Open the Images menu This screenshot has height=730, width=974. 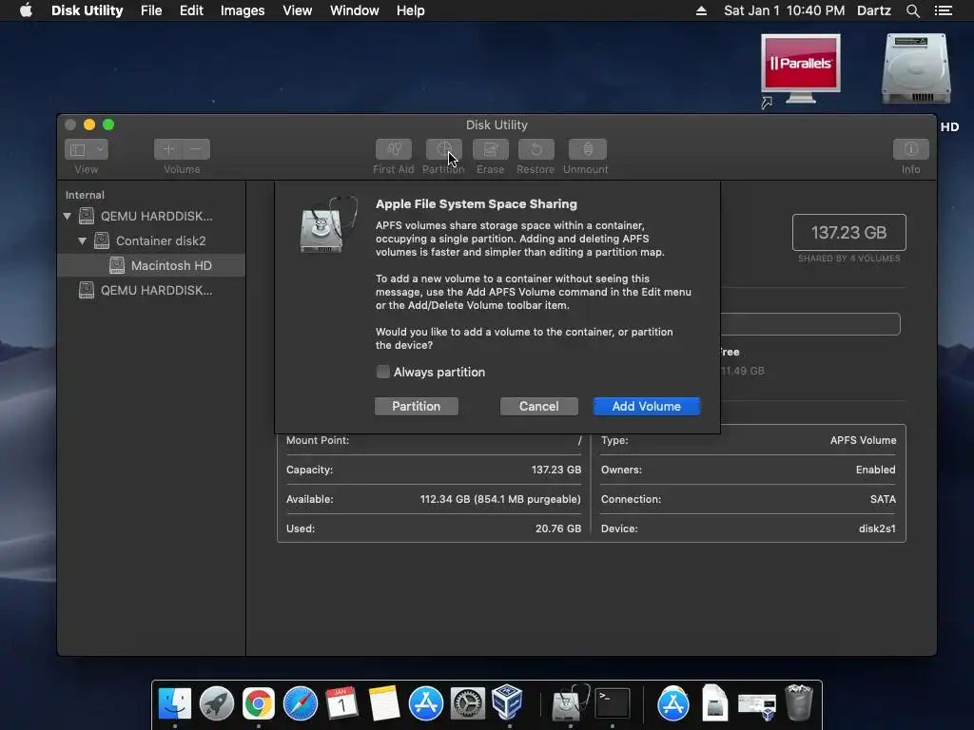(243, 10)
